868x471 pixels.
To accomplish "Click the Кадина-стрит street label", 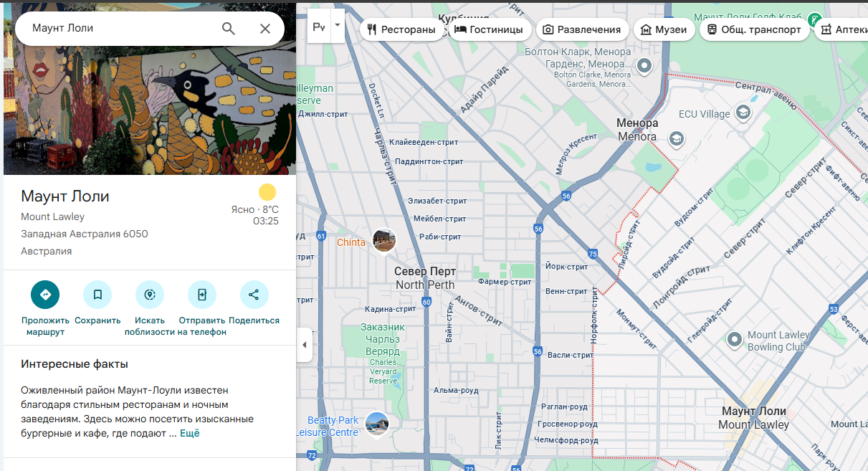I will 391,309.
